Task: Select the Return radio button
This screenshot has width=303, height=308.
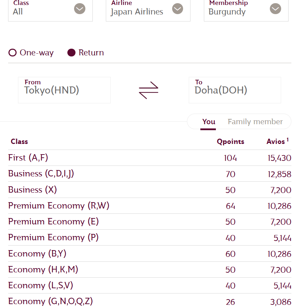Action: [x=72, y=53]
